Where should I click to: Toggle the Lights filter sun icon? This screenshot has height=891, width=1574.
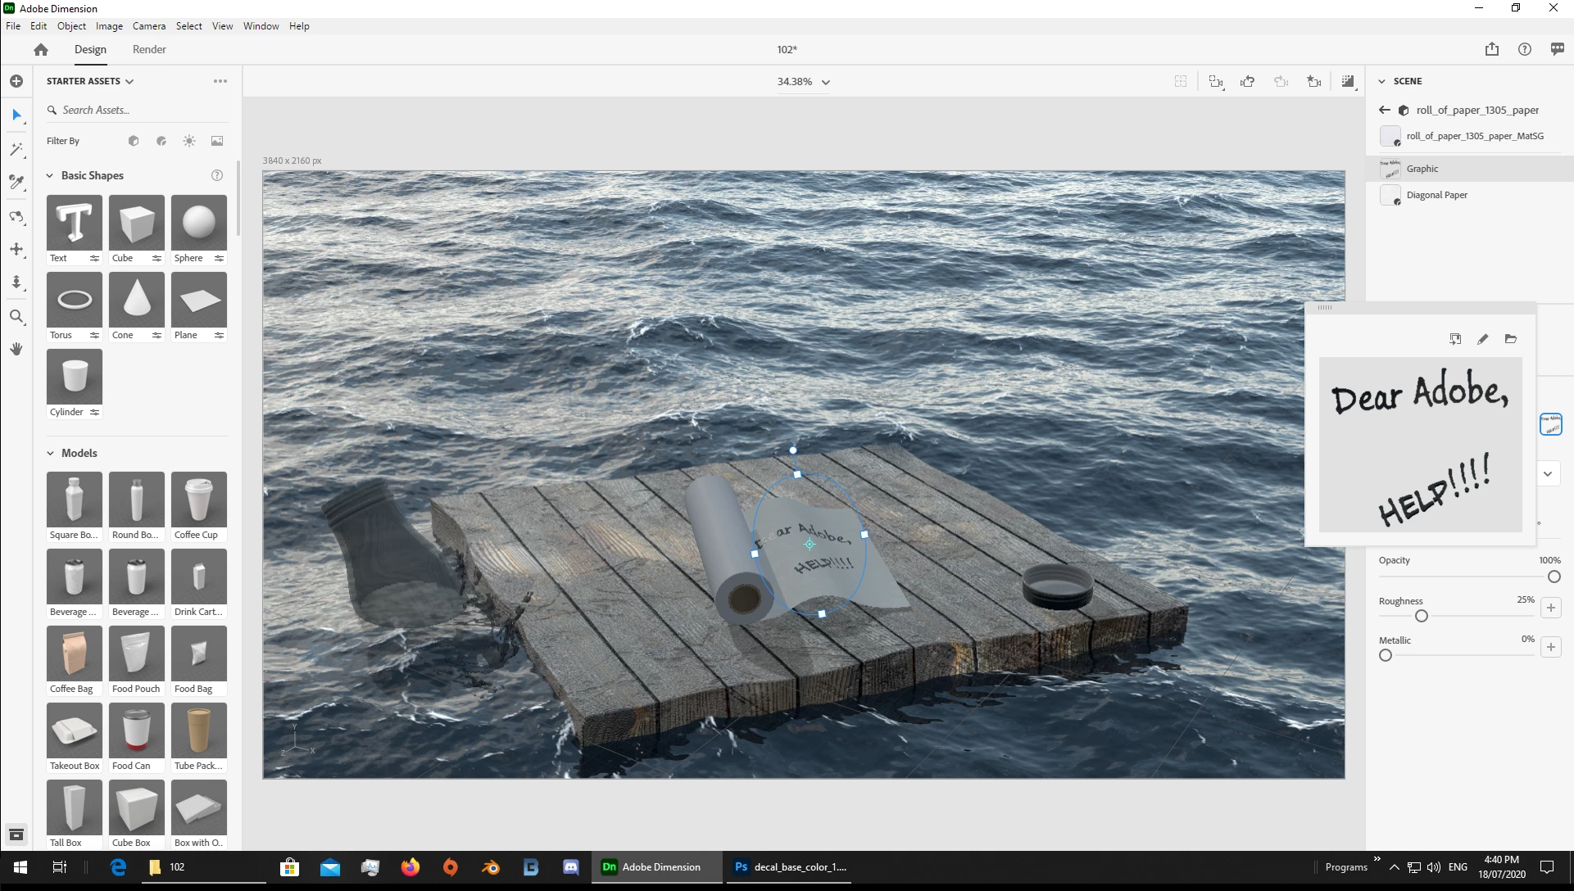tap(189, 141)
